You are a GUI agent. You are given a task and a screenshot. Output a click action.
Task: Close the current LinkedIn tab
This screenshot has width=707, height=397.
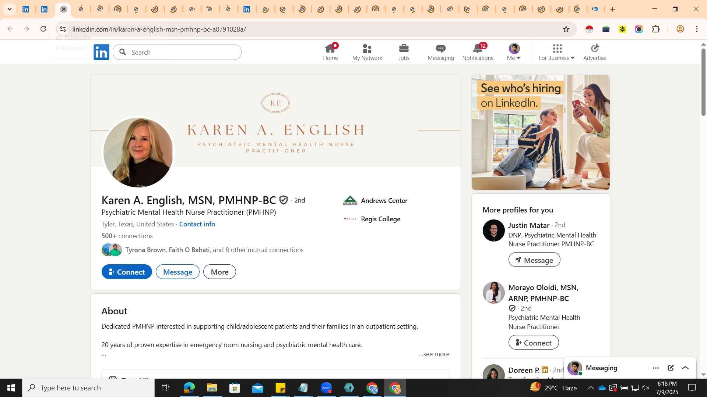pyautogui.click(x=63, y=9)
